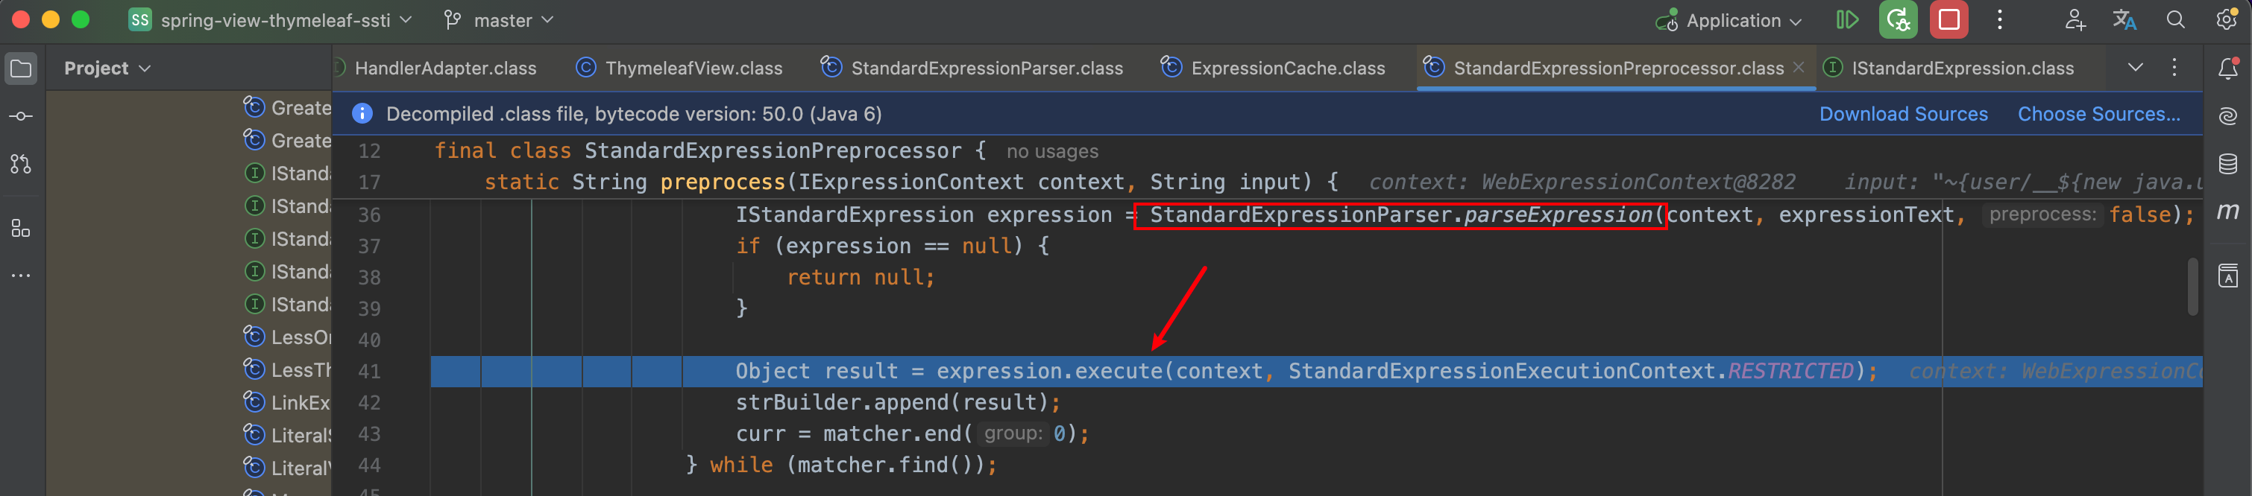Click the Choose Sources... link

click(x=2098, y=115)
